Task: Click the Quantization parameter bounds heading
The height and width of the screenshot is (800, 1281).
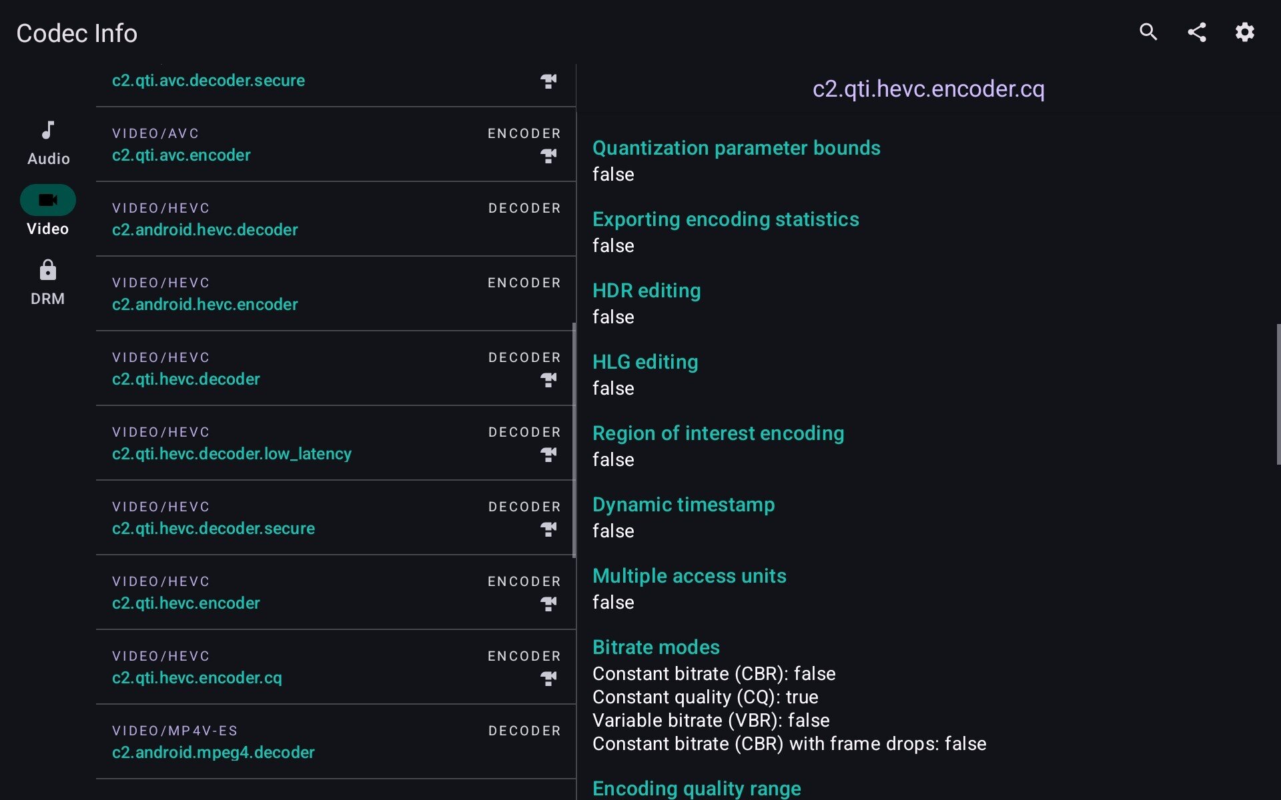Action: tap(736, 148)
